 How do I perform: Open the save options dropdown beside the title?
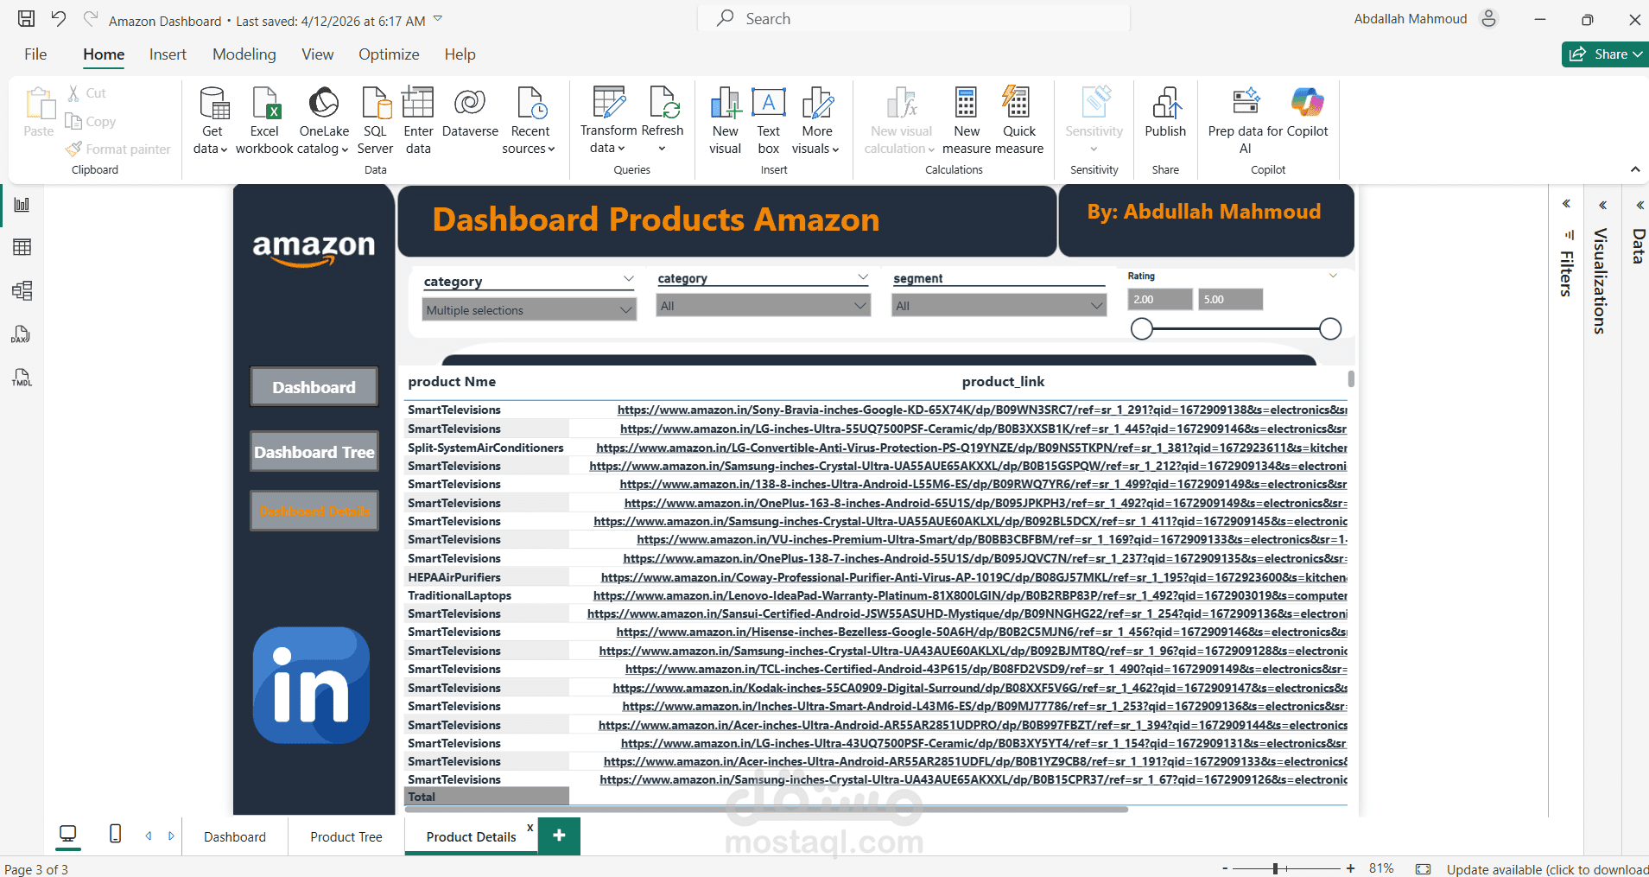(438, 19)
